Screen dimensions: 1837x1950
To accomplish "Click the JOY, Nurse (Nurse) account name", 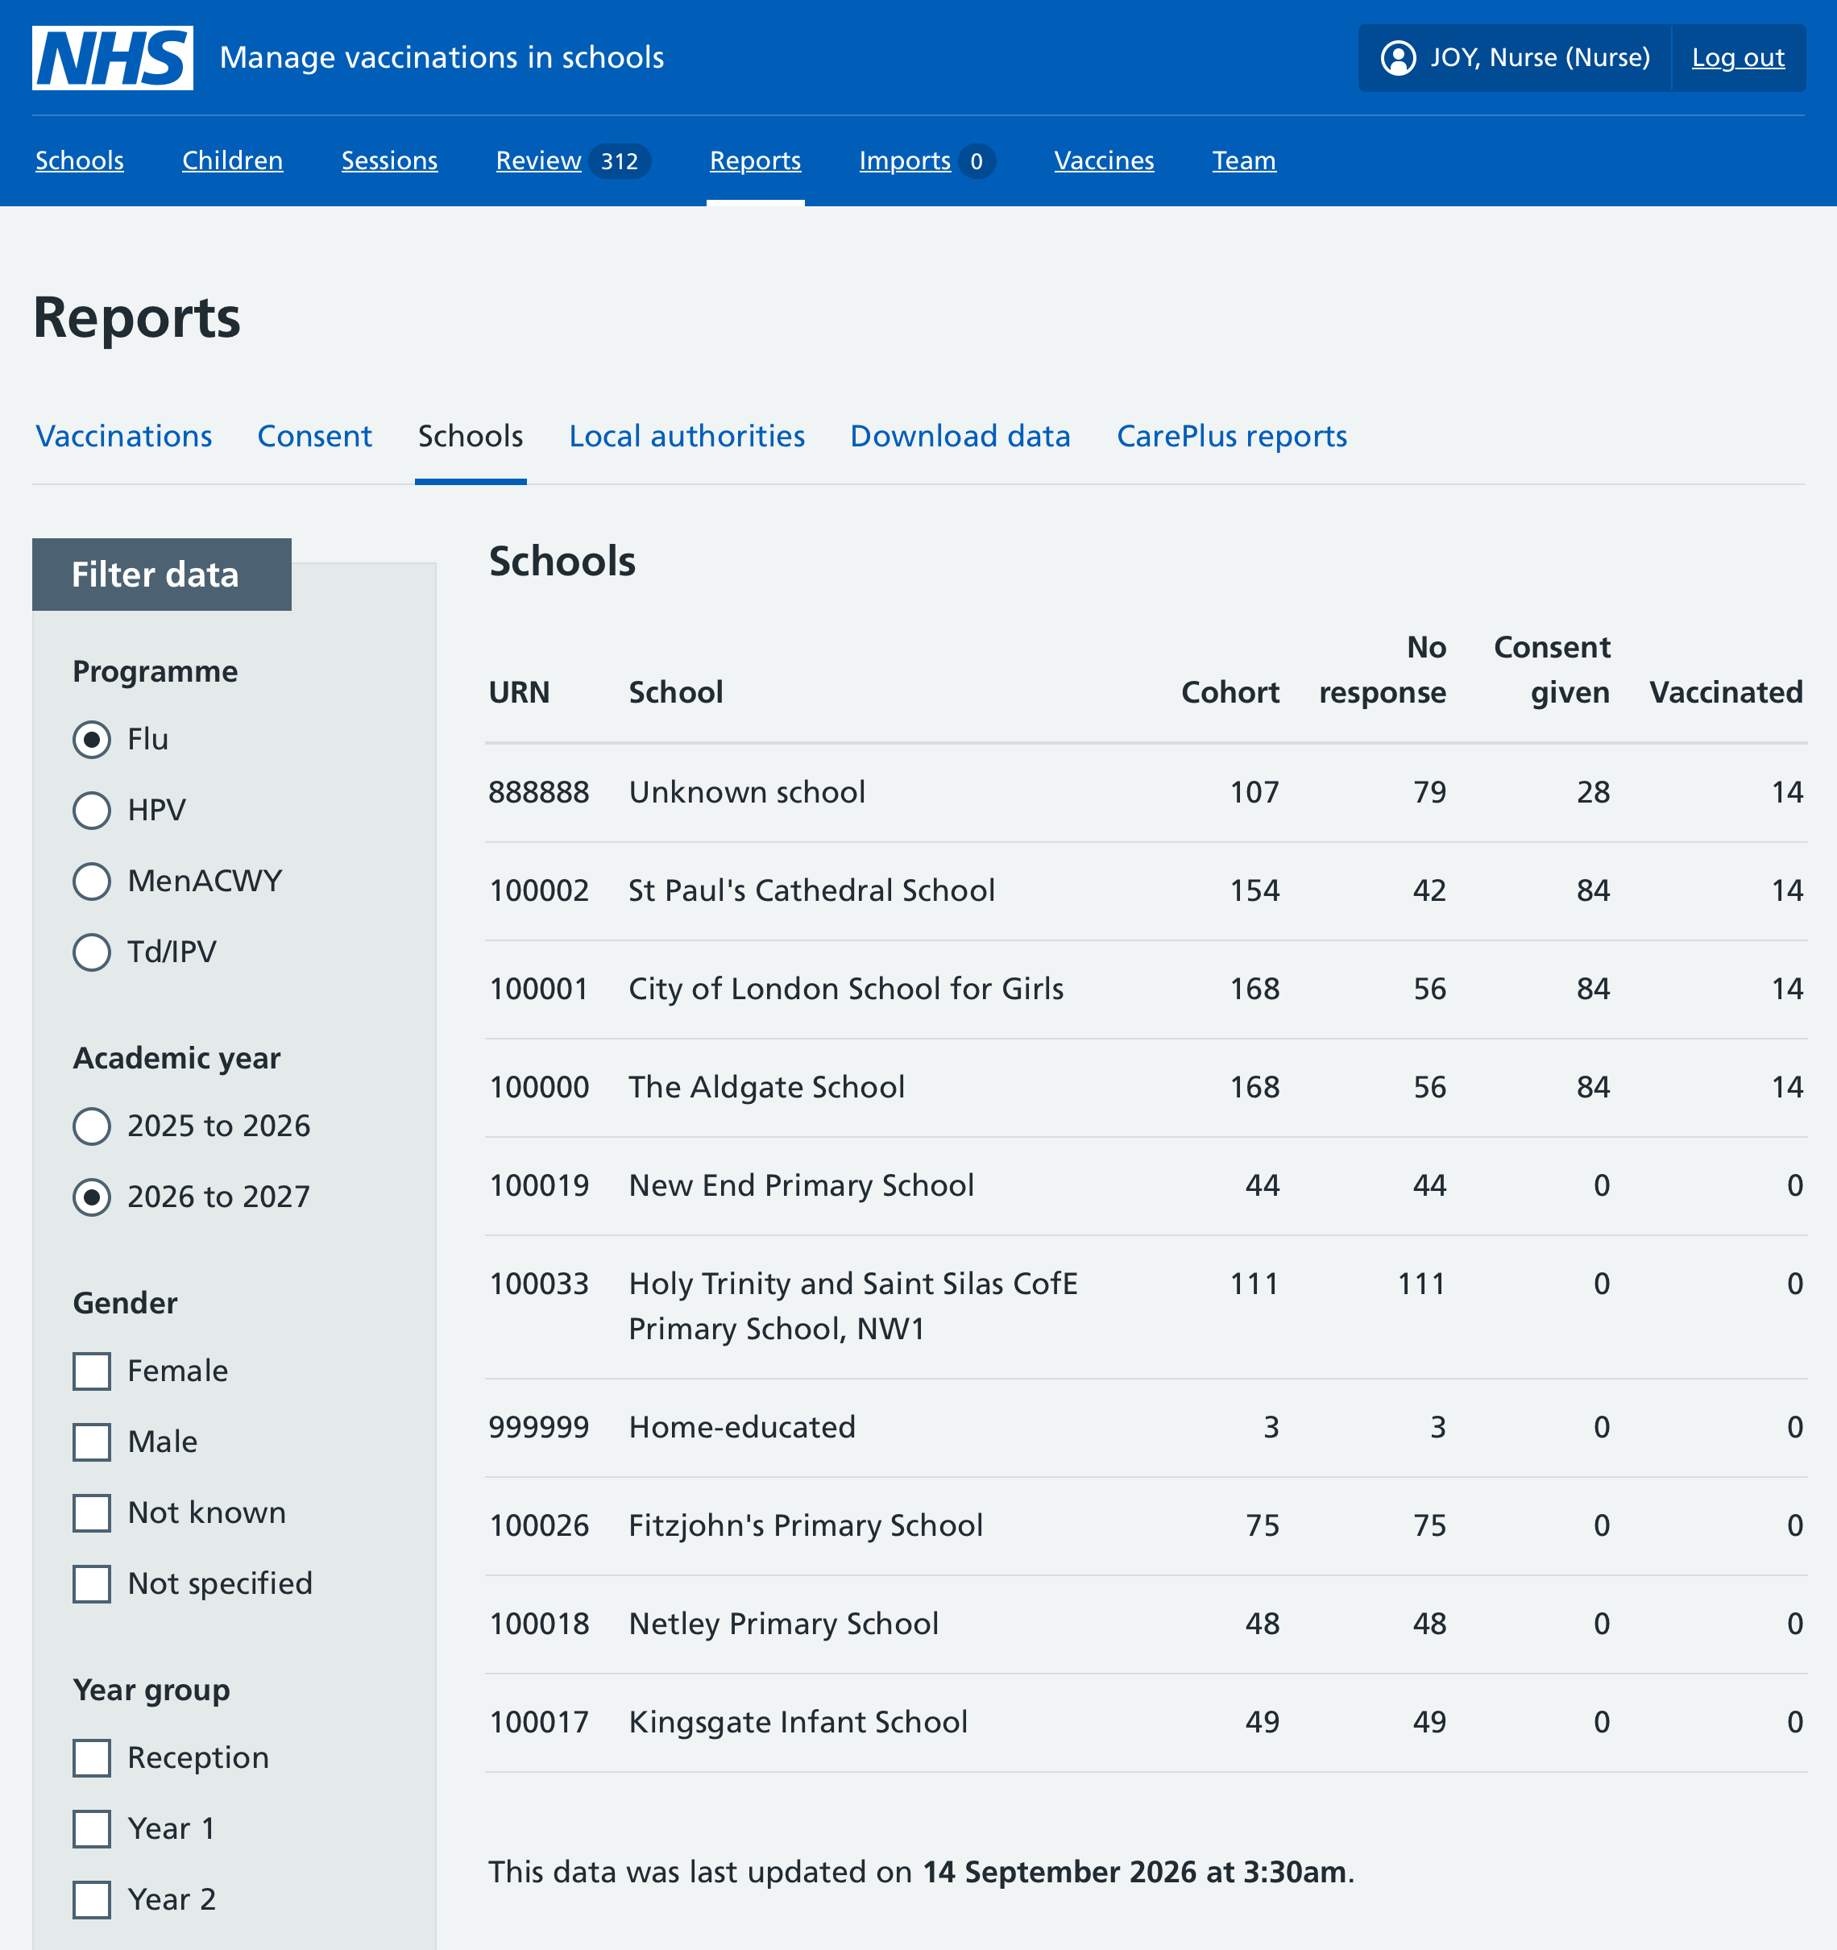I will [1540, 58].
